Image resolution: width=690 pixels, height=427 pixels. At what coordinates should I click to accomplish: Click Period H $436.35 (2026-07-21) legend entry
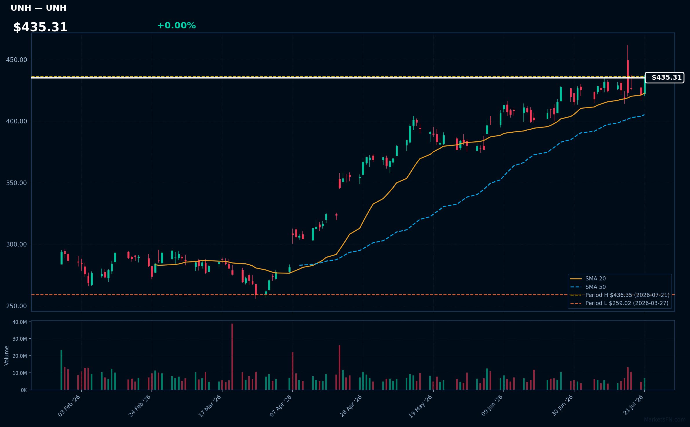(x=620, y=295)
